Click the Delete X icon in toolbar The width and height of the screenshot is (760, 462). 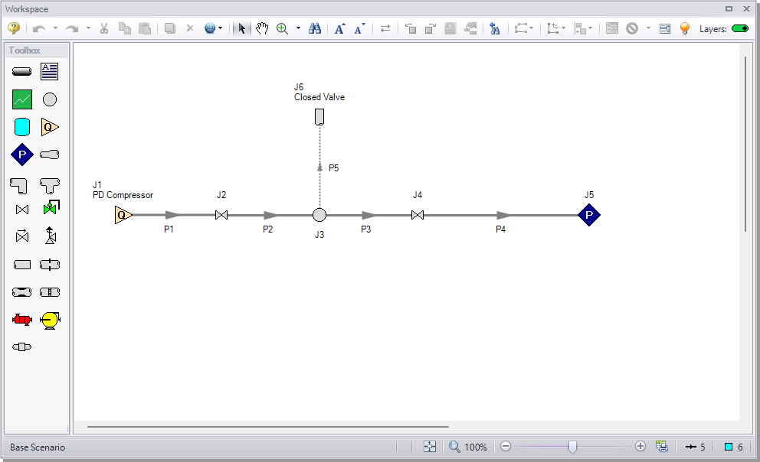pos(190,28)
